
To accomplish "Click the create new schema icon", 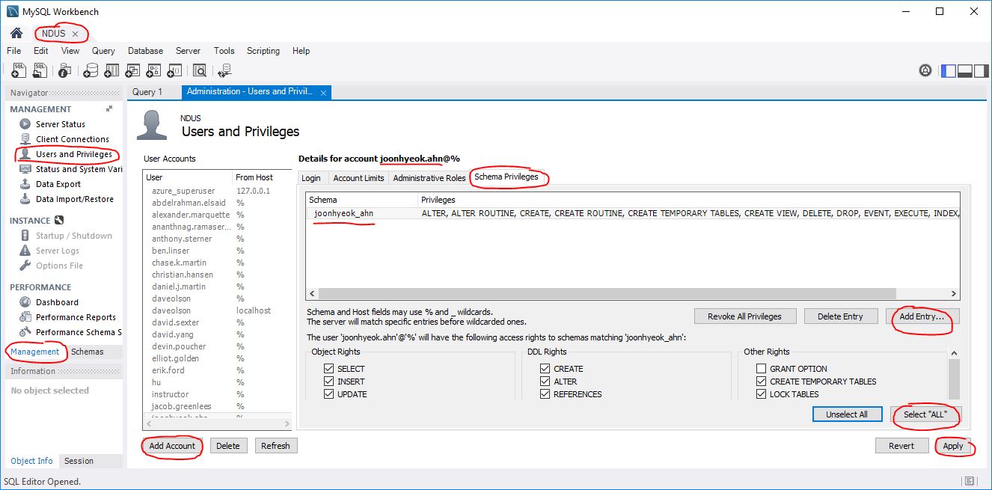I will click(91, 70).
